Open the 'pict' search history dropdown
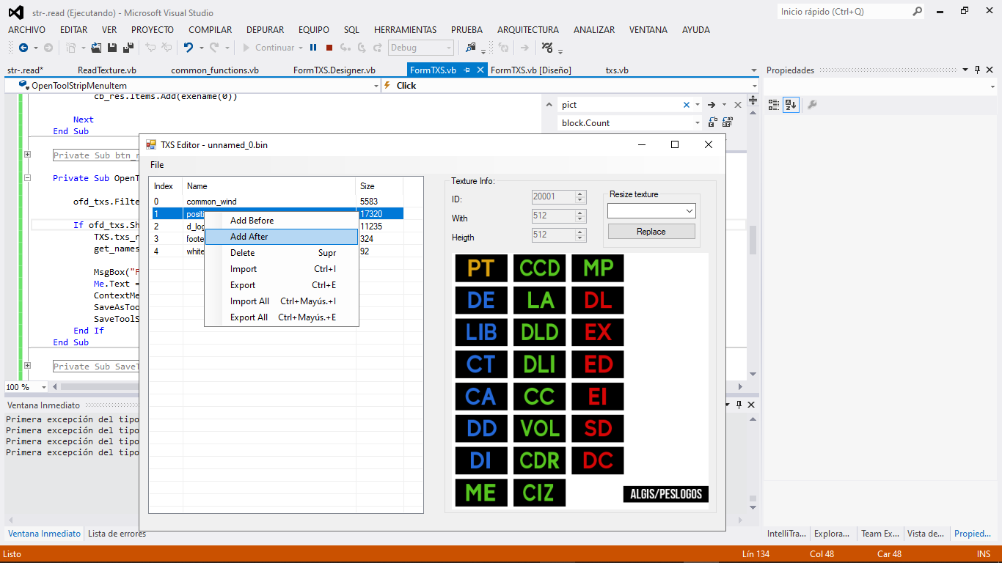The image size is (1002, 563). (697, 105)
